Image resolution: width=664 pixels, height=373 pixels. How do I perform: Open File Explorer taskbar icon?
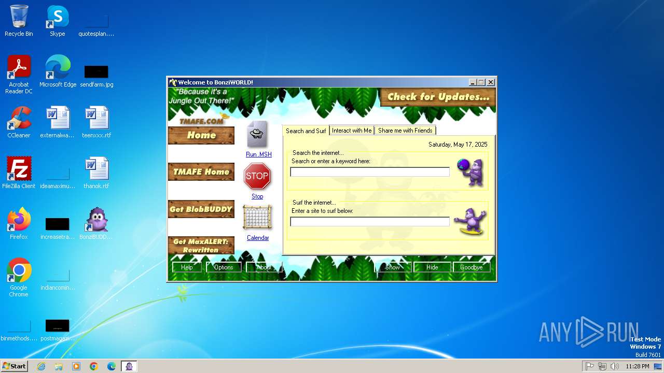point(59,366)
